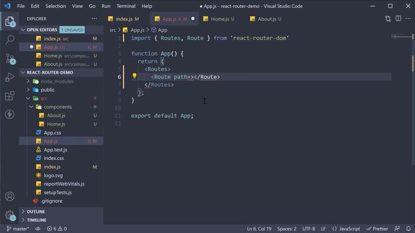The width and height of the screenshot is (415, 233).
Task: Expand the Timeline section
Action: (61, 220)
